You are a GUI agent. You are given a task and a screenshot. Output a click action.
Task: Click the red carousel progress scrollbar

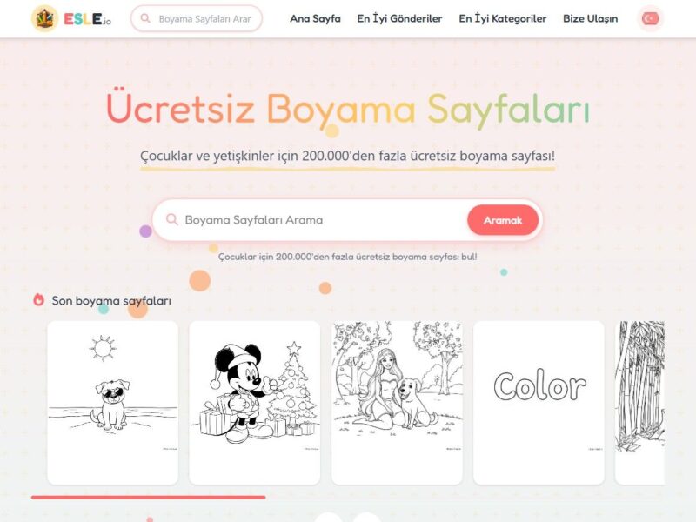148,498
